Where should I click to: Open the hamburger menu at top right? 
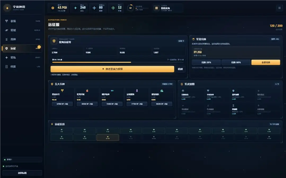(x=279, y=8)
